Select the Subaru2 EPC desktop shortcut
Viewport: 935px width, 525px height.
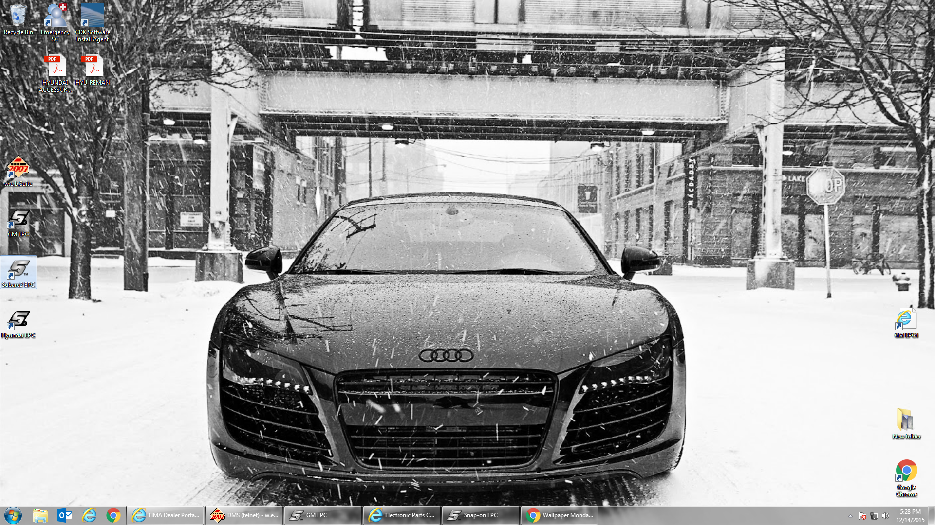tap(19, 273)
